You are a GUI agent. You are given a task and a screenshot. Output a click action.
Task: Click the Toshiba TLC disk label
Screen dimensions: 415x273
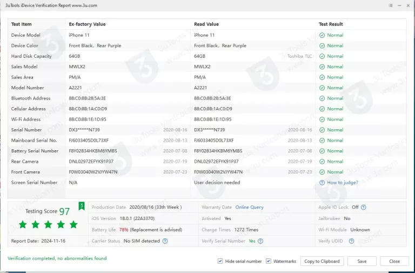point(299,56)
